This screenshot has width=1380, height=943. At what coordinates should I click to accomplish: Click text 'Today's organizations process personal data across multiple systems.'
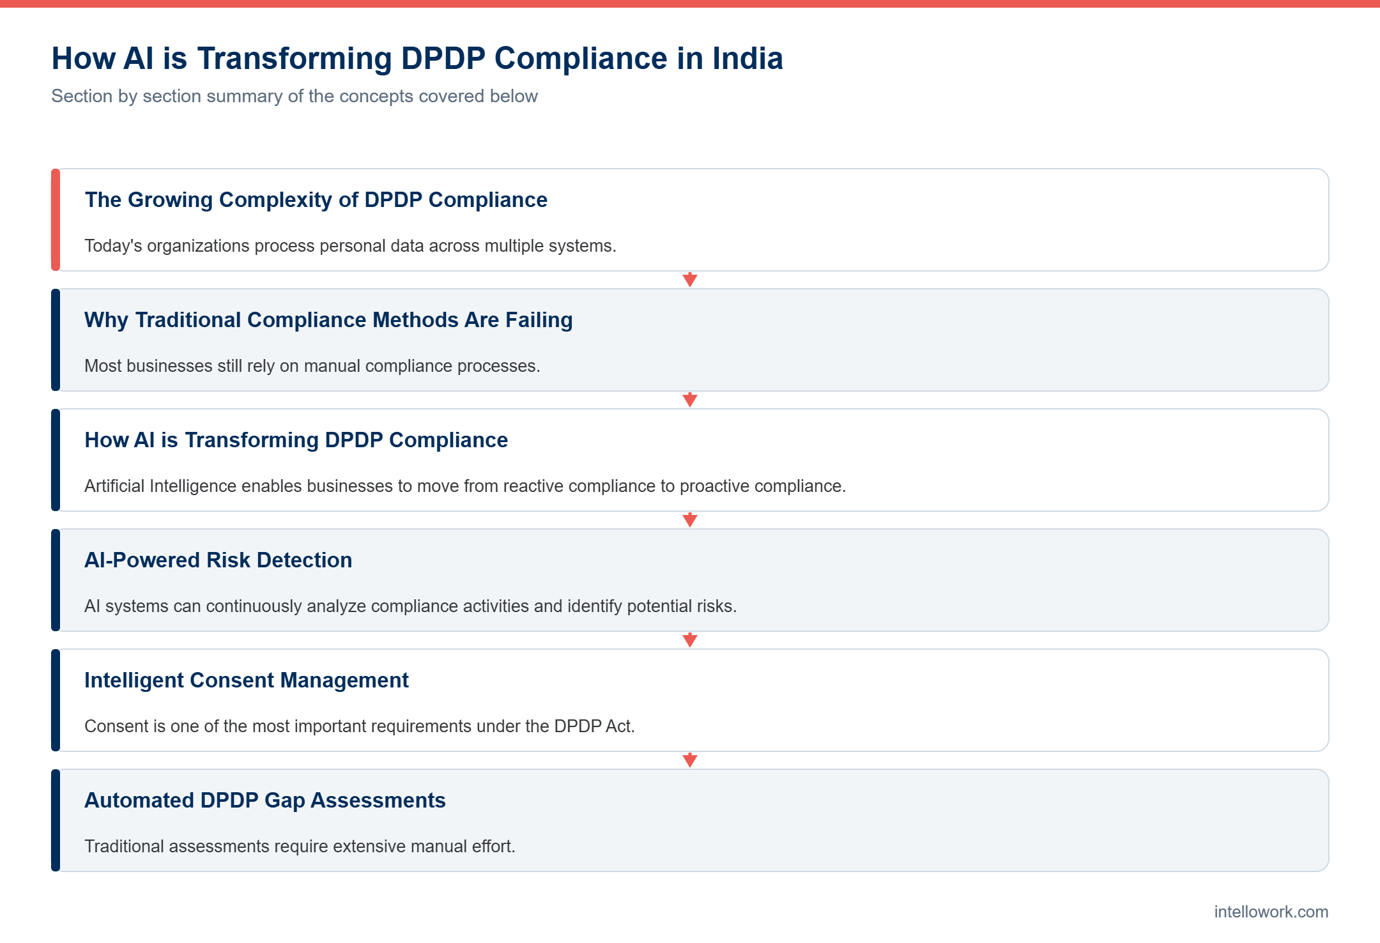(x=351, y=246)
